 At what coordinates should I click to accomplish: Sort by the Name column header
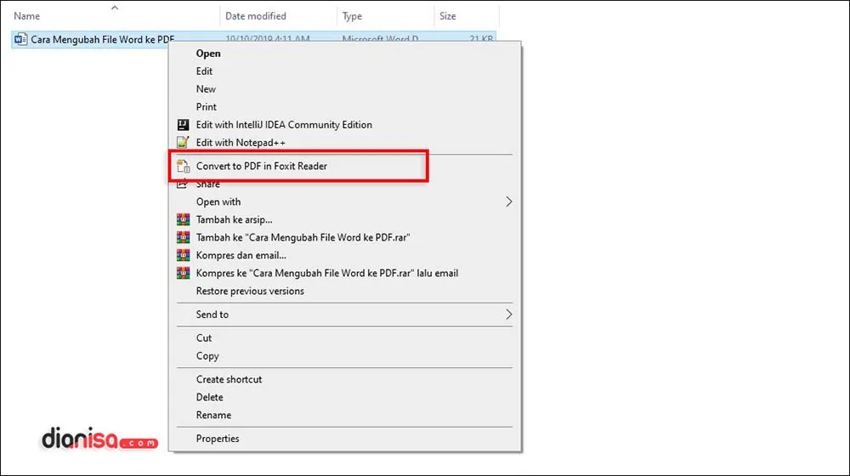(x=26, y=16)
